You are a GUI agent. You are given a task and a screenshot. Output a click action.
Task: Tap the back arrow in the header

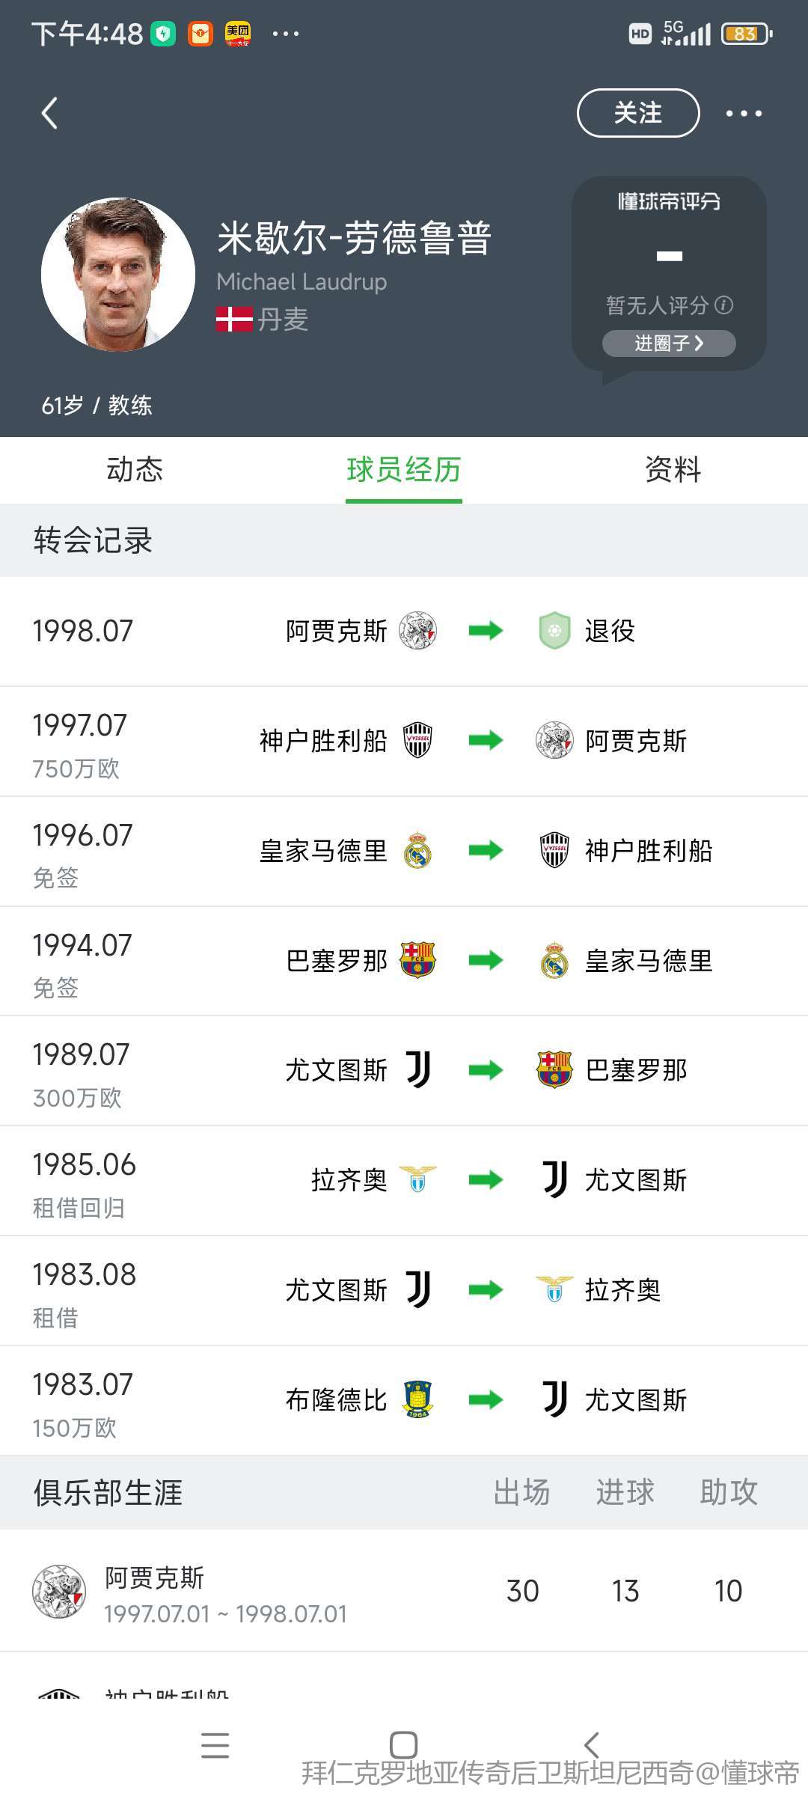[x=49, y=114]
